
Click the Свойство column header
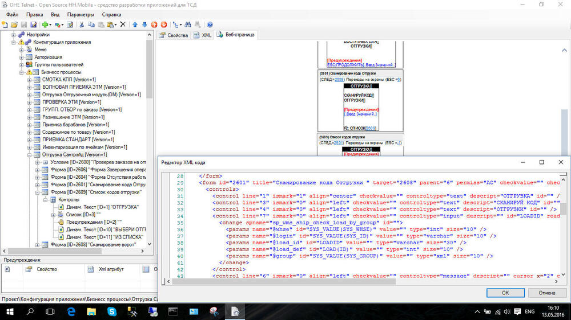[x=47, y=269]
